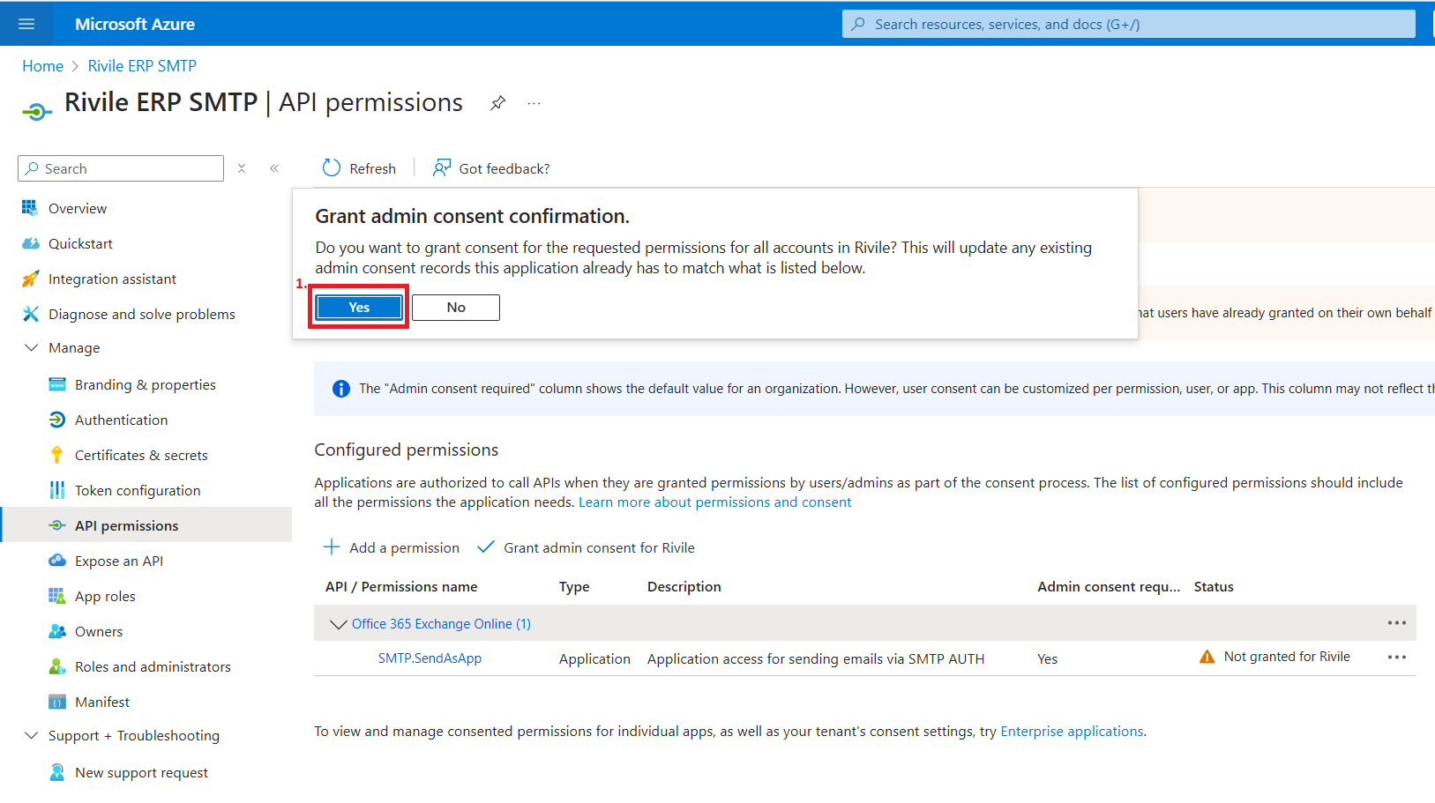The width and height of the screenshot is (1435, 803).
Task: Open more options for Office 365 Exchange Online
Action: 1396,623
